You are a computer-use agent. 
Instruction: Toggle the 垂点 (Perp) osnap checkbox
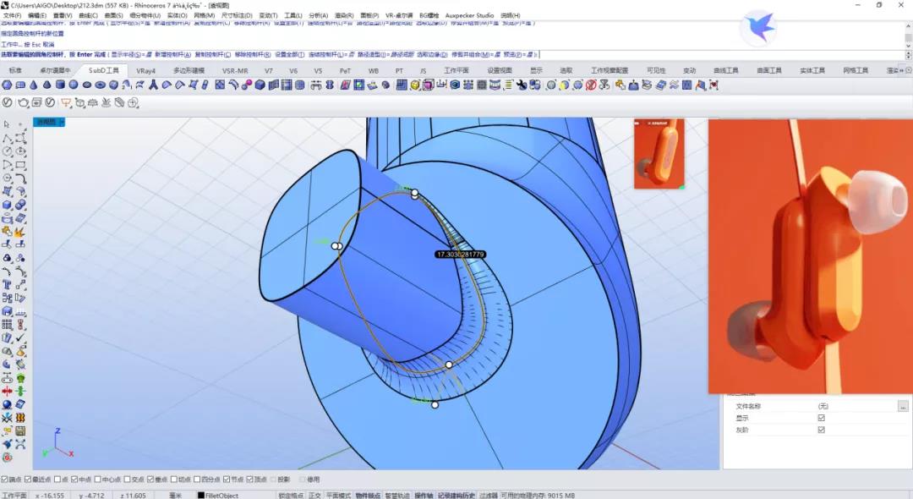(x=150, y=480)
